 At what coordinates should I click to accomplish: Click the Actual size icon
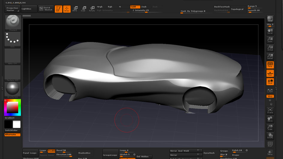point(270,48)
